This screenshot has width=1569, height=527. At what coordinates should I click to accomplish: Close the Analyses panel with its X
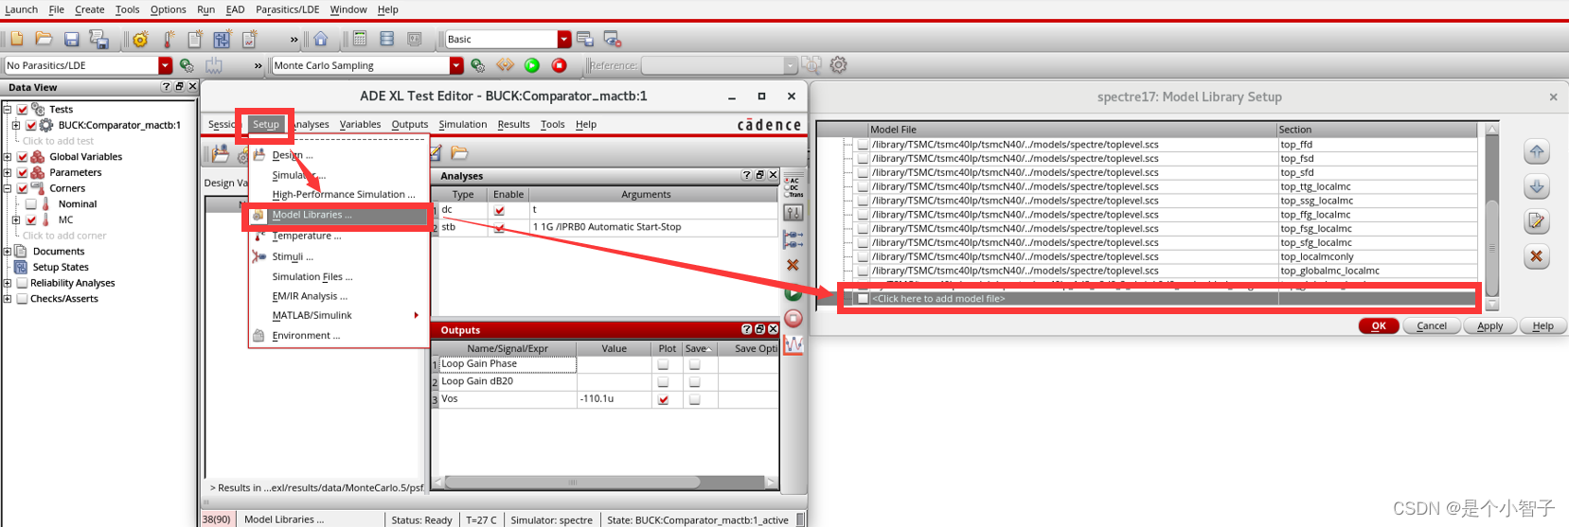pyautogui.click(x=773, y=175)
